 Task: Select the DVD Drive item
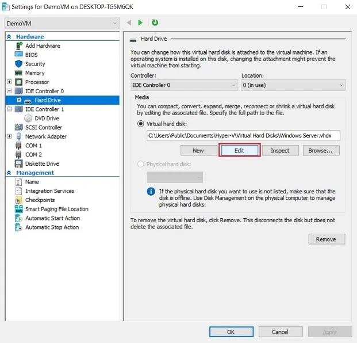coord(47,118)
